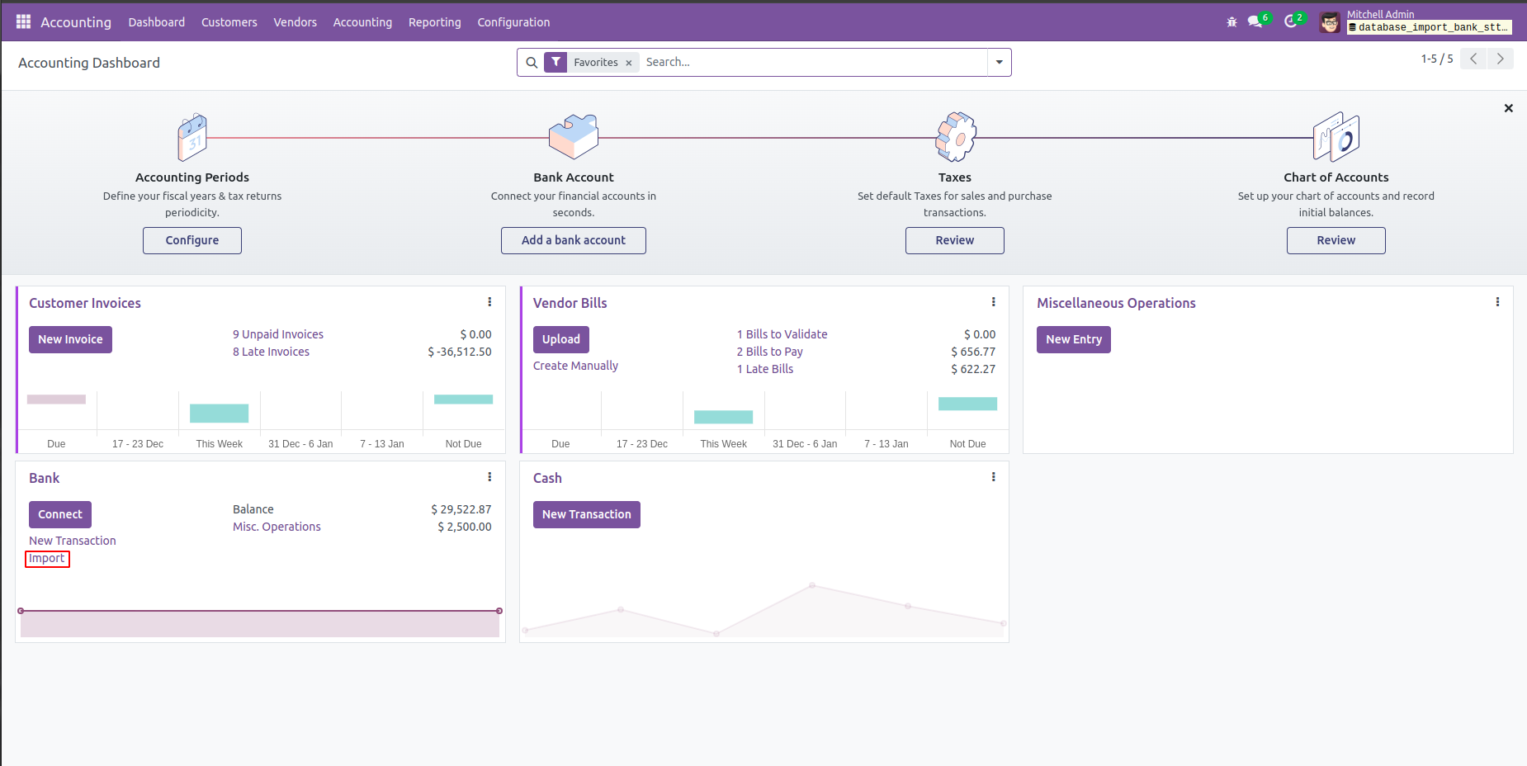Click the Customer Invoices kebab menu

489,302
